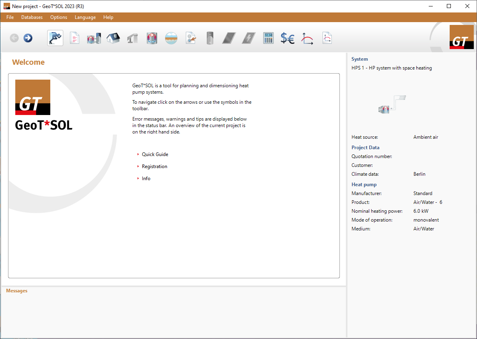Open the gears document with arrow icon
Screen dimensions: 477x339
coord(191,38)
